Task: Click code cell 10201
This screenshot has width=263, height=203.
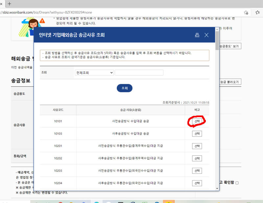Action: [x=58, y=146]
